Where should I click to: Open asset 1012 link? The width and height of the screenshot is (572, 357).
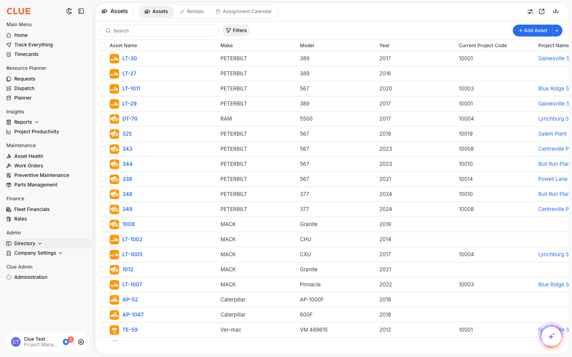[128, 269]
